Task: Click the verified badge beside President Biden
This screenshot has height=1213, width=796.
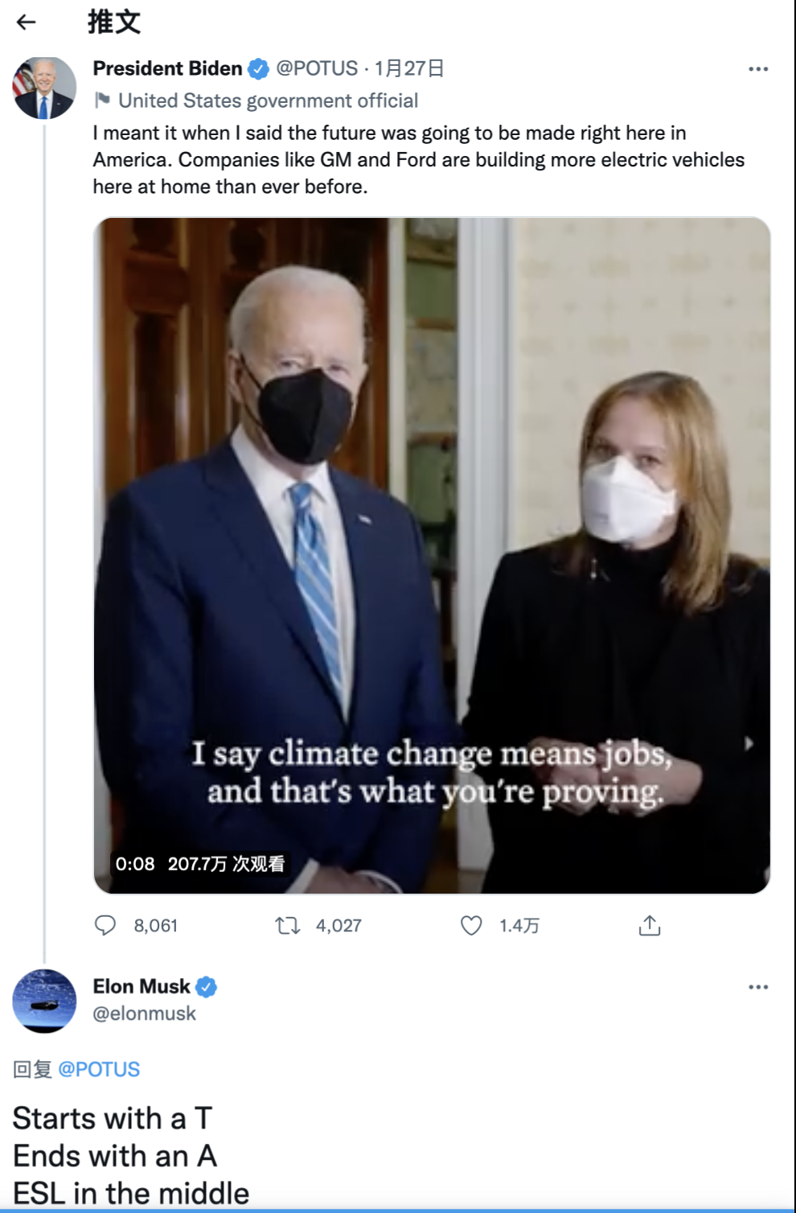Action: click(x=258, y=69)
